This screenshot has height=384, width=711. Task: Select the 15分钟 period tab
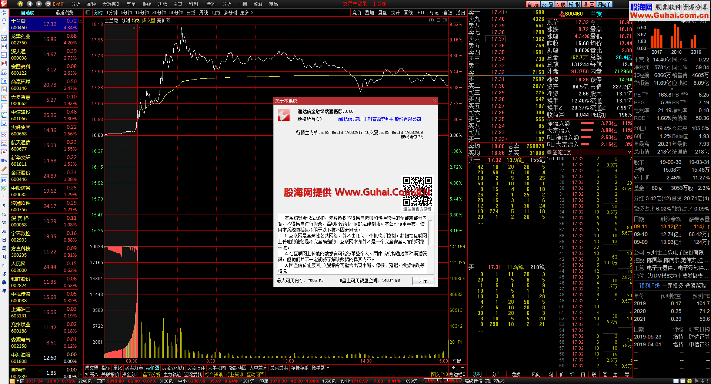coord(142,13)
